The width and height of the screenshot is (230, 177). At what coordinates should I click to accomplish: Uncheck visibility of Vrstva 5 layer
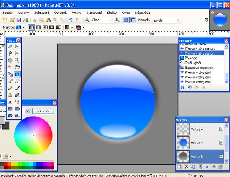click(221, 157)
